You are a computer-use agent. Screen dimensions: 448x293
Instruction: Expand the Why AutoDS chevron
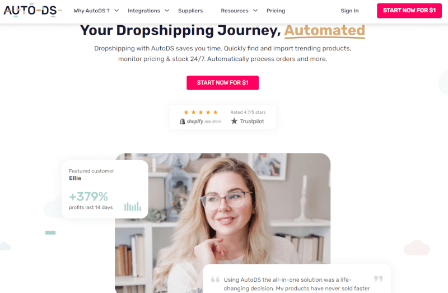point(116,11)
